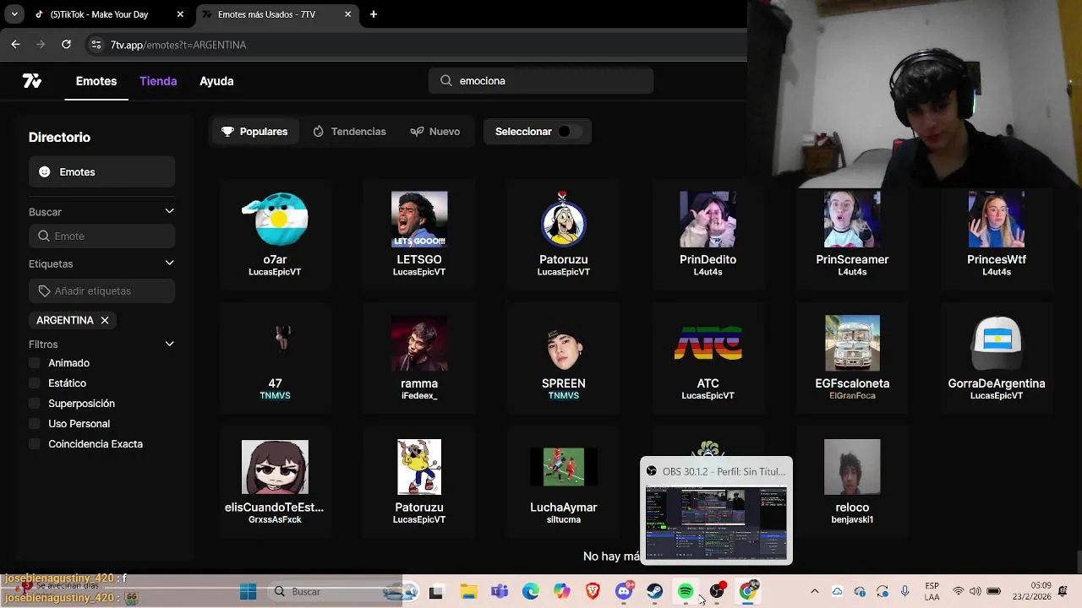The image size is (1082, 608).
Task: Click the emote search field
Action: coord(541,81)
